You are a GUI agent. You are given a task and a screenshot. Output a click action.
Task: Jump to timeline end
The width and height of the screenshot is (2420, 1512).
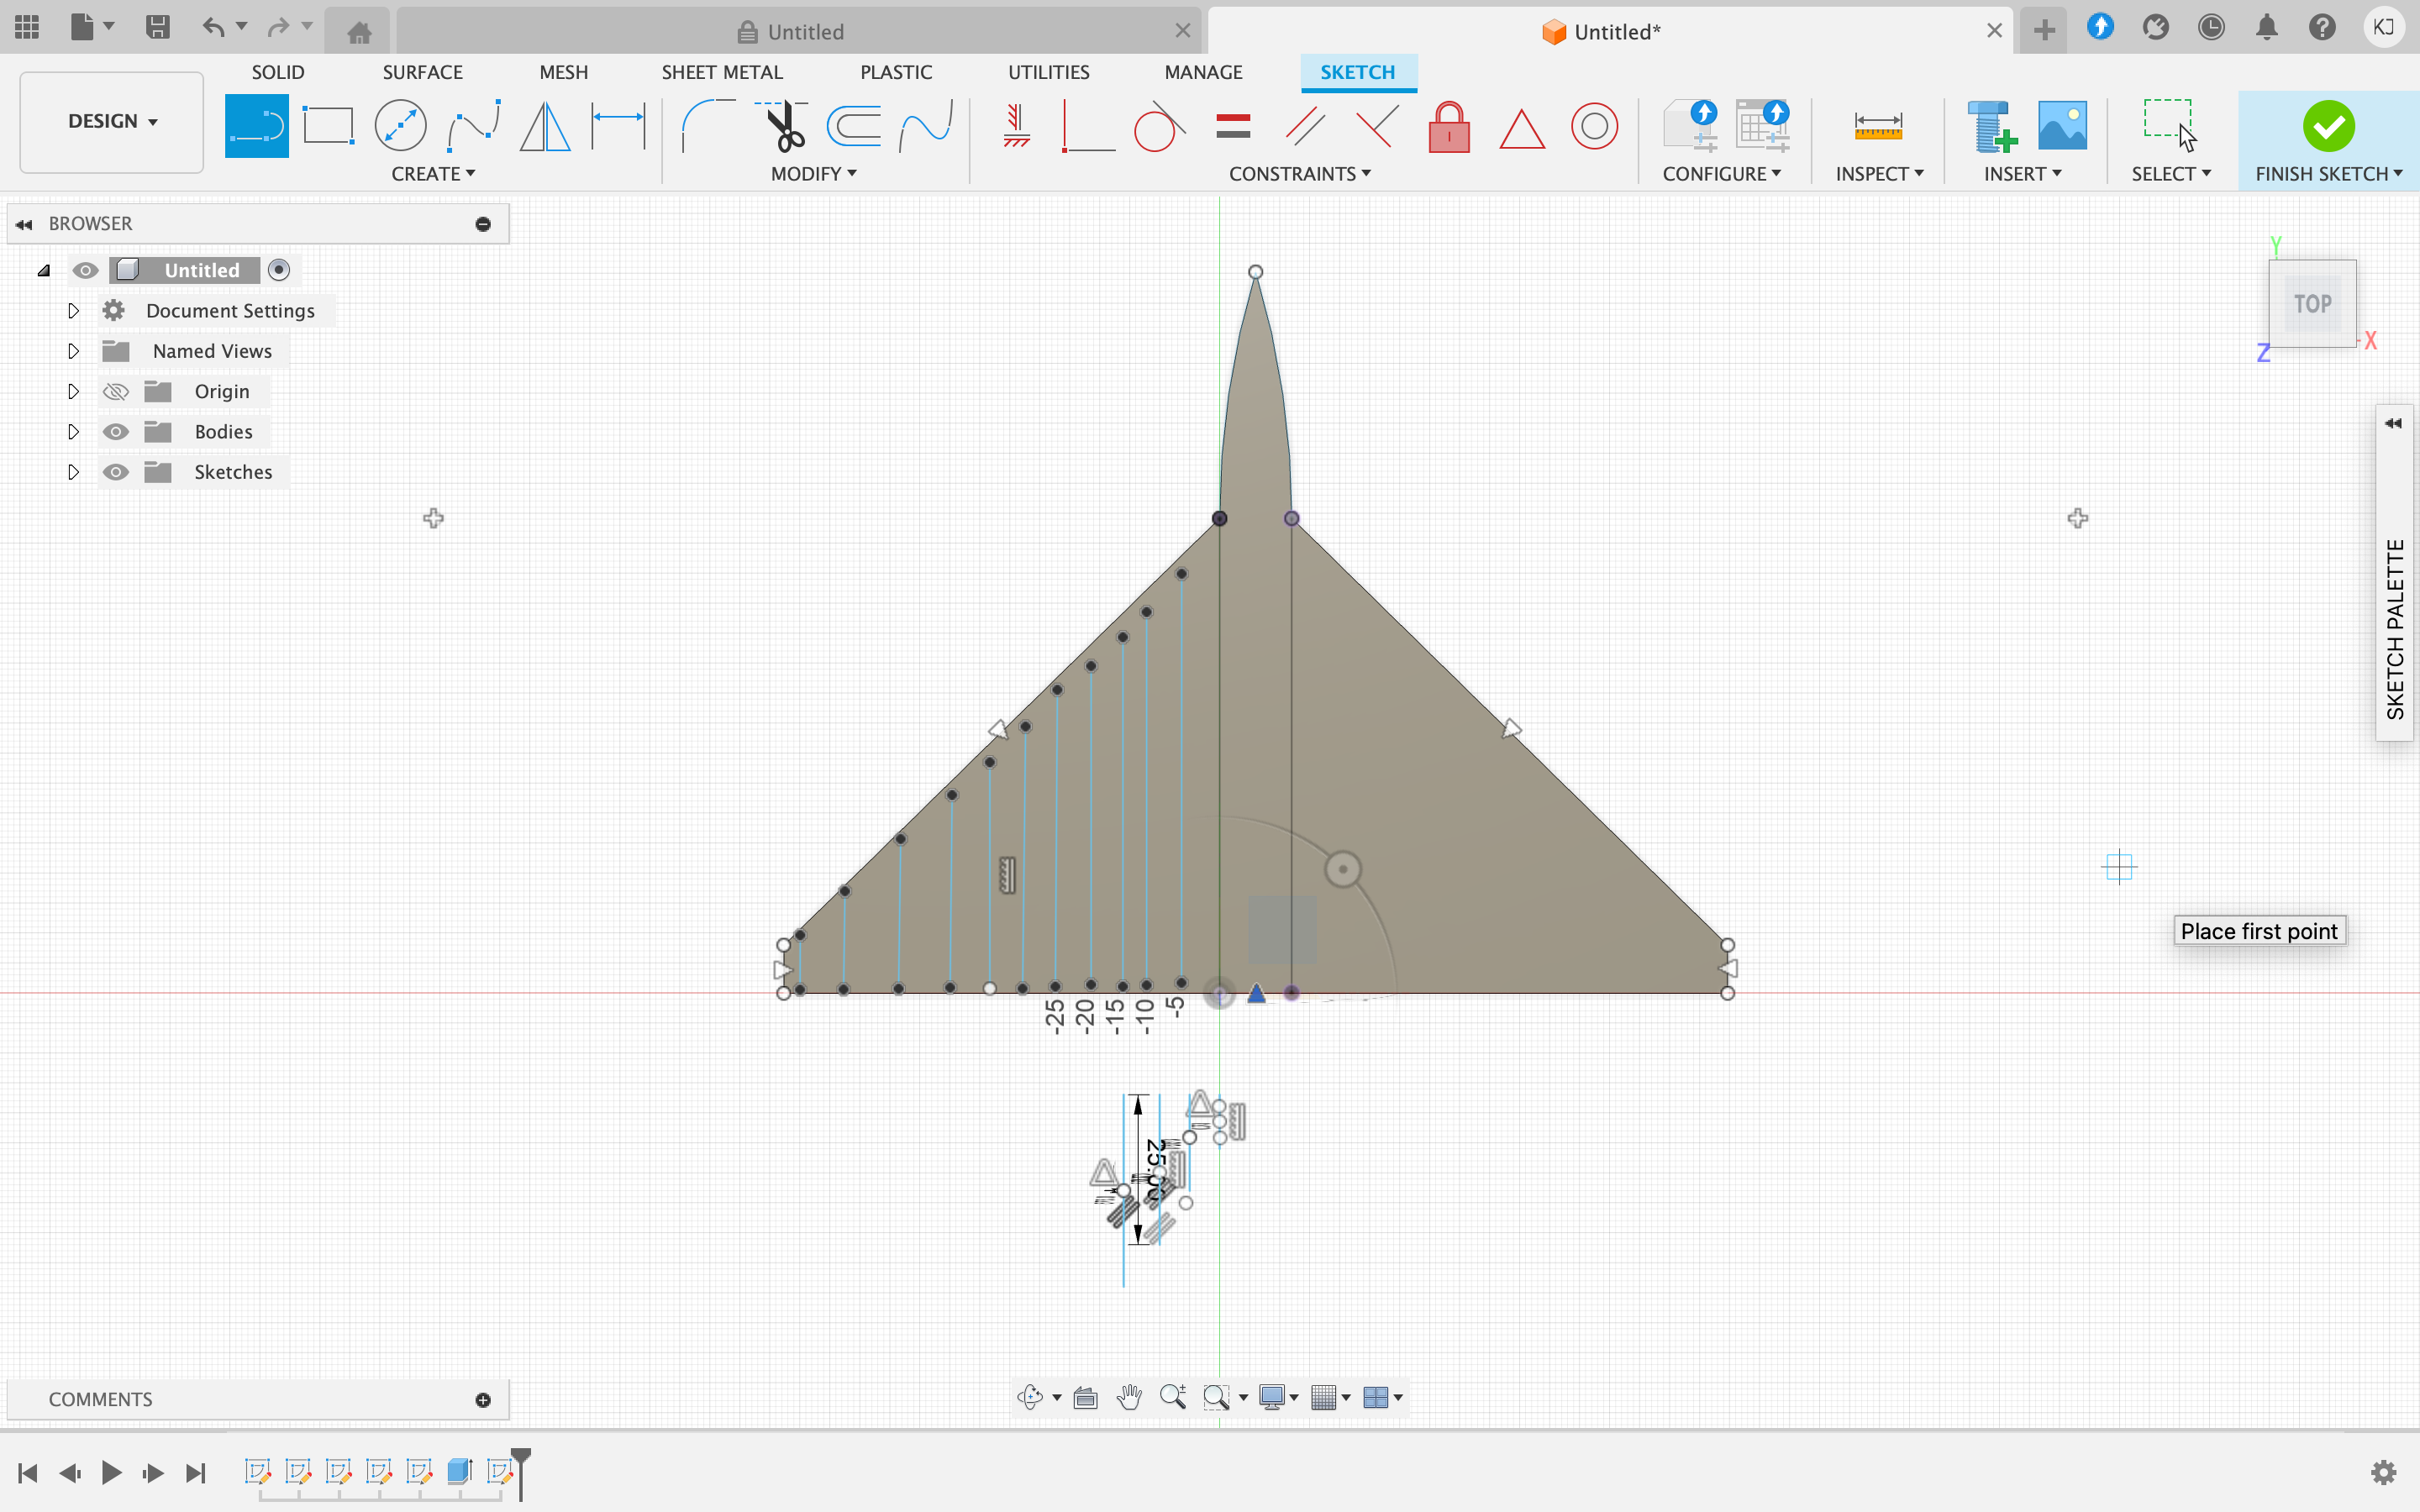click(x=196, y=1472)
